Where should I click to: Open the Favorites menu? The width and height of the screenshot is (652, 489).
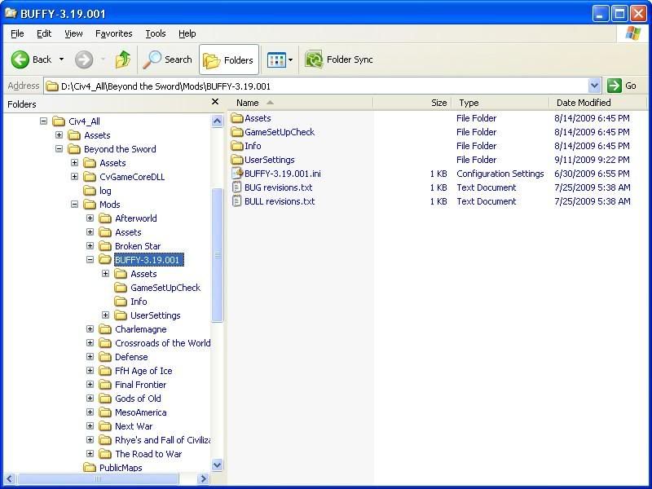point(113,33)
